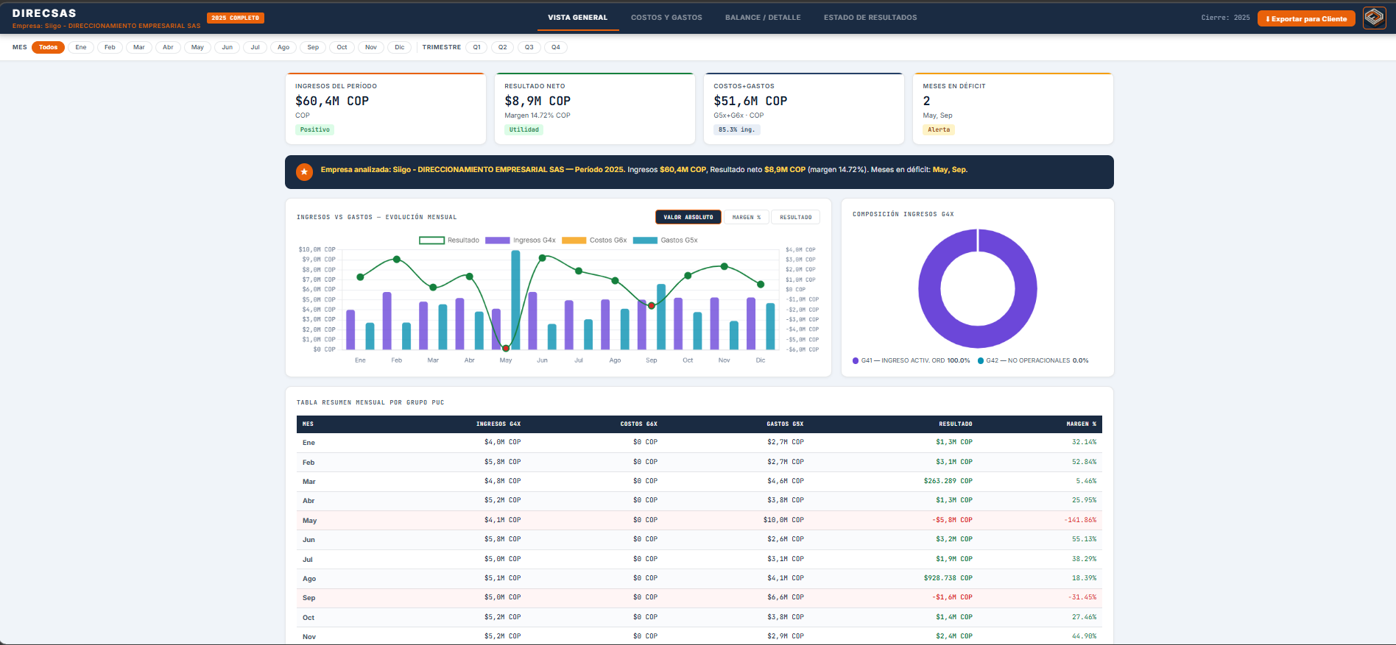Screen dimensions: 1396x645
Task: Click Exportar para Cliente button
Action: point(1306,18)
